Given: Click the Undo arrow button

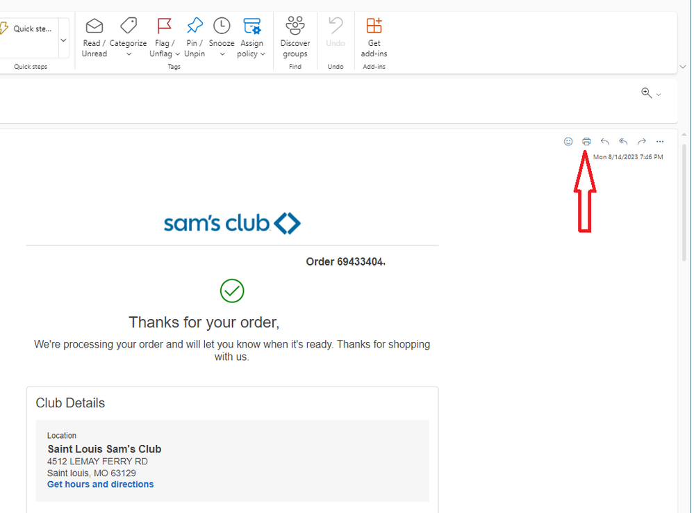Looking at the screenshot, I should pyautogui.click(x=336, y=32).
